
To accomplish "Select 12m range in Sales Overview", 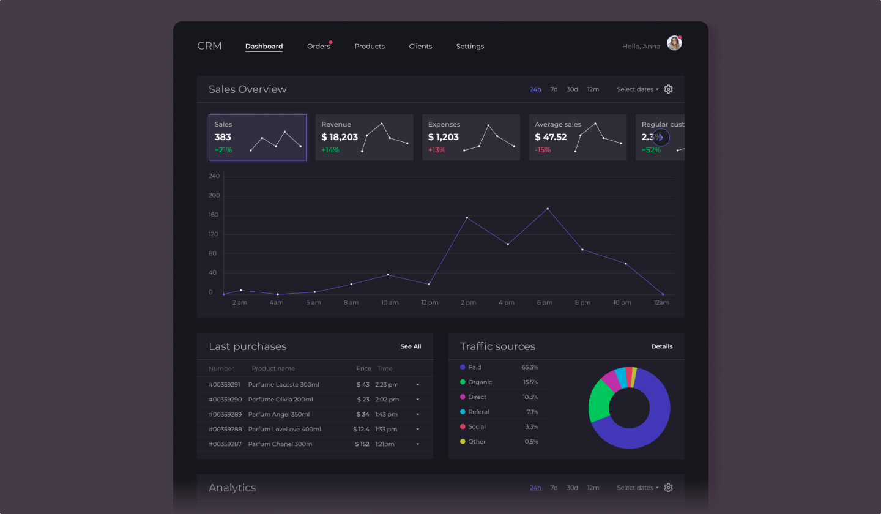I will coord(593,89).
